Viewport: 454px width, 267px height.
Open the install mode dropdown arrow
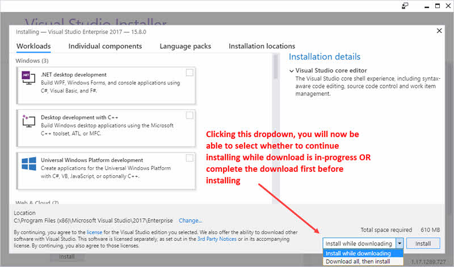click(400, 244)
